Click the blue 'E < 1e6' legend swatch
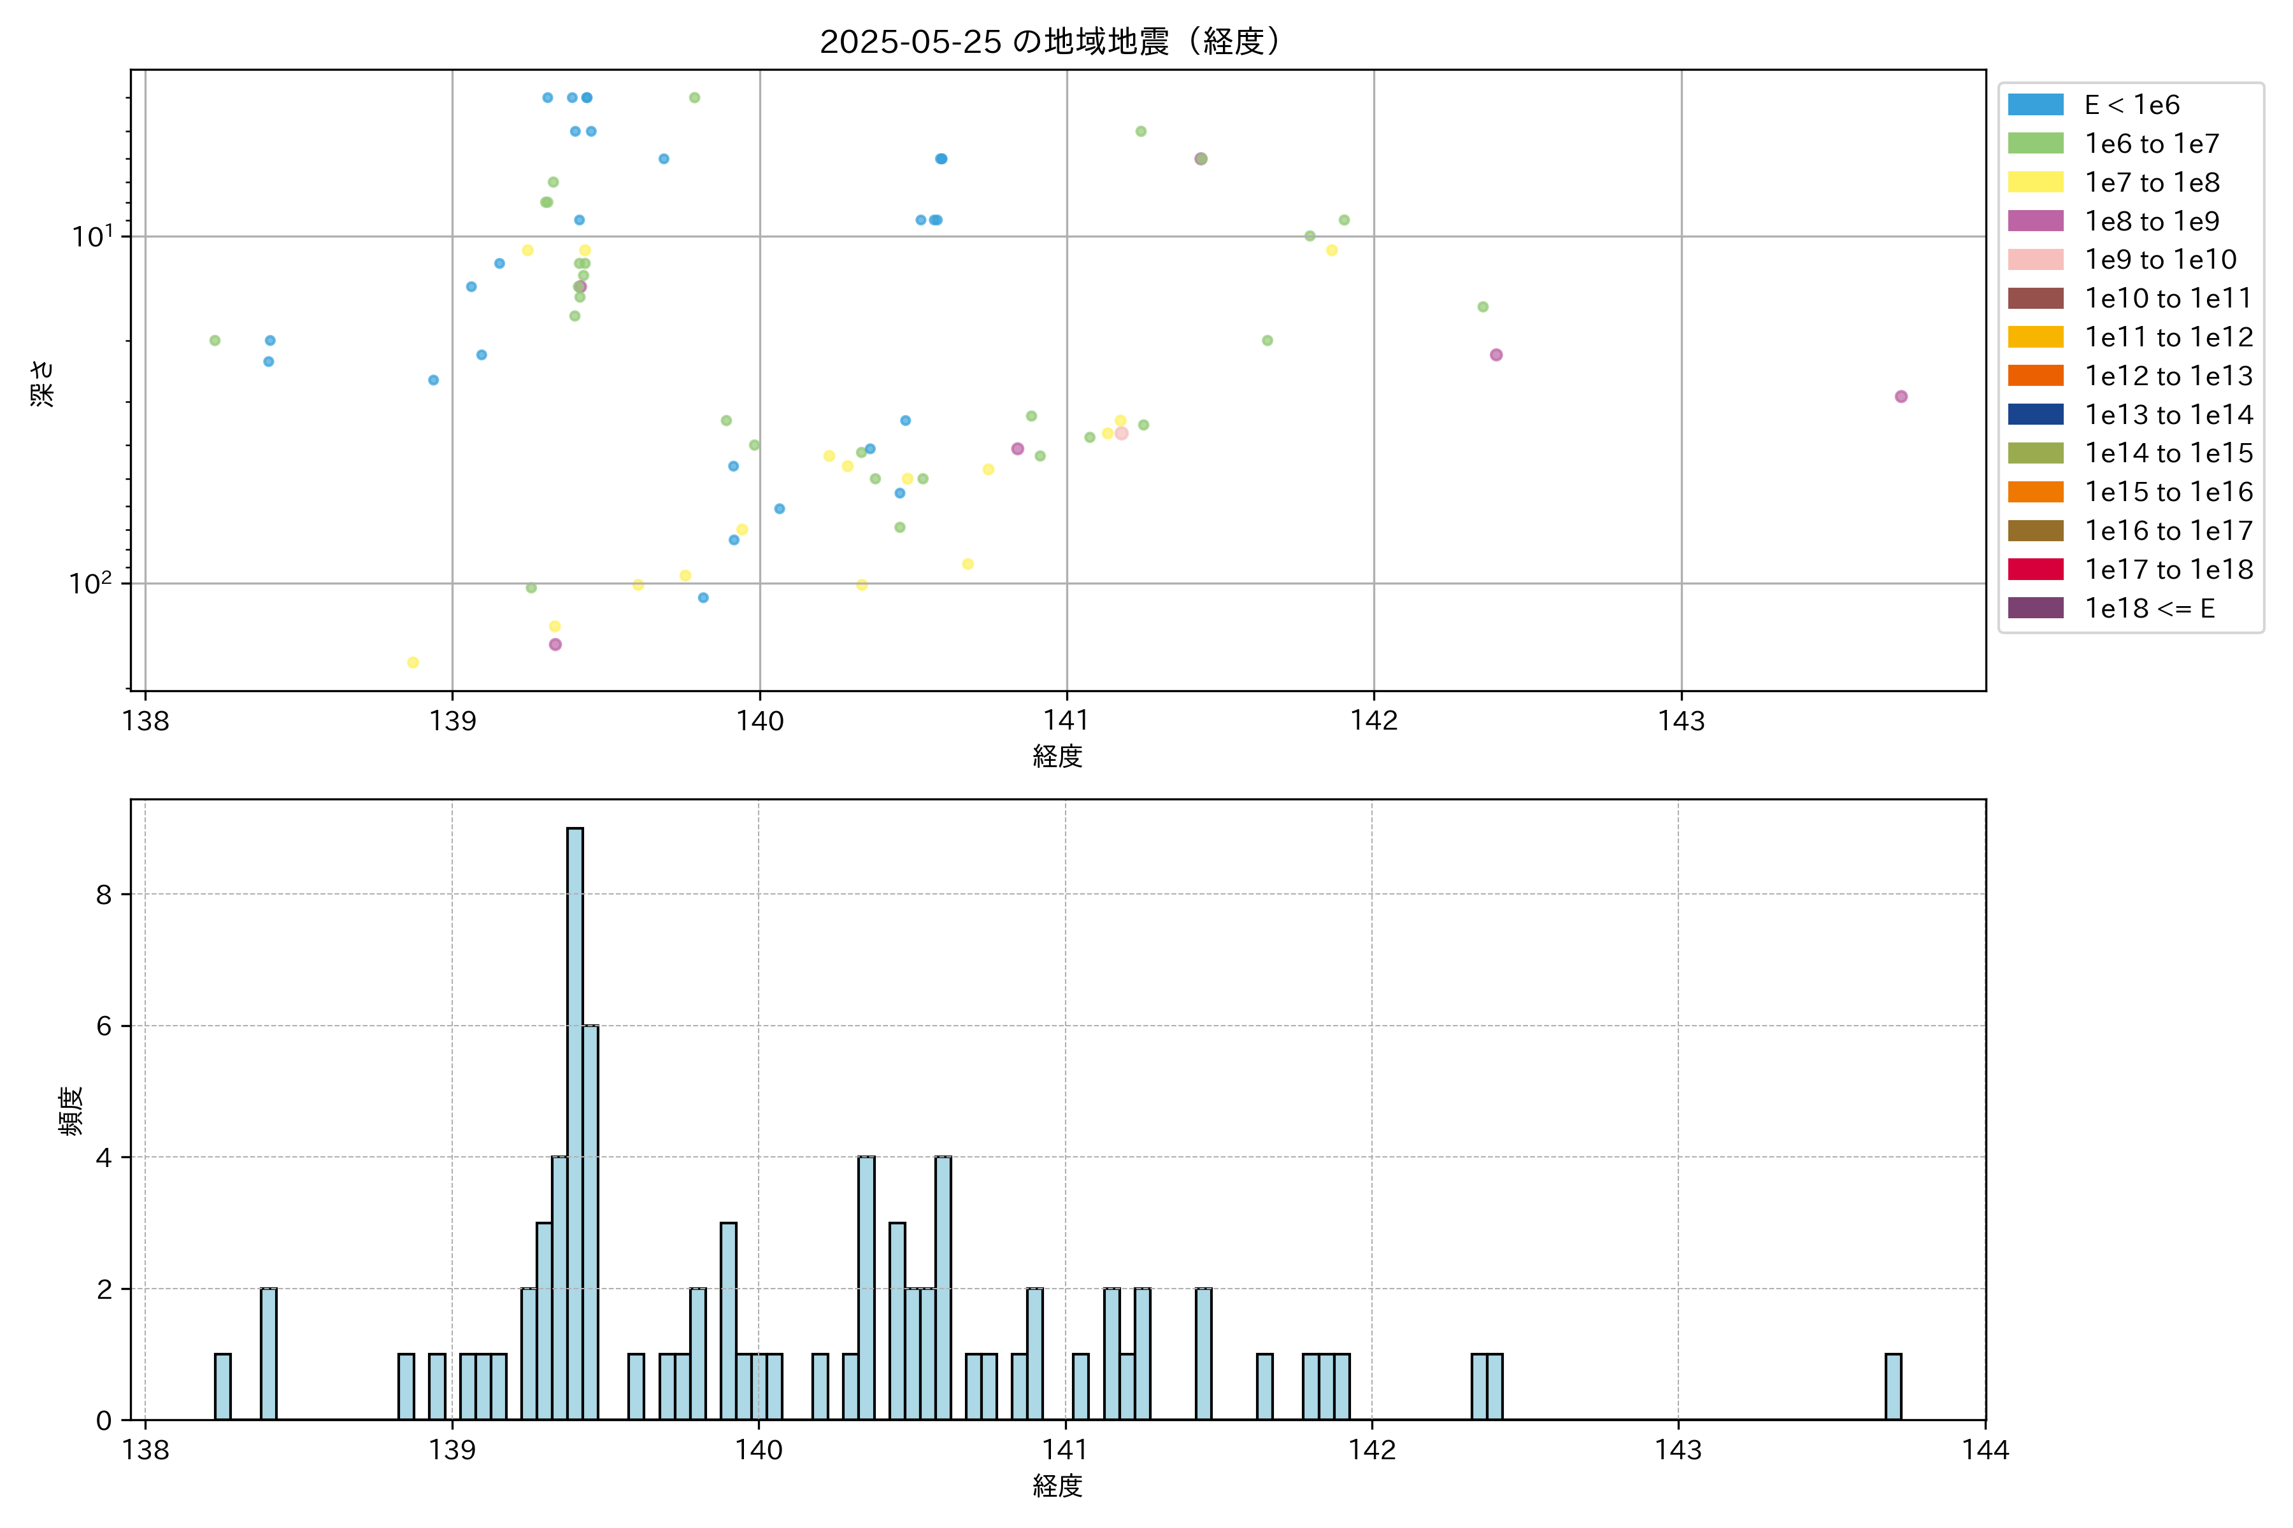2293x1528 pixels. click(x=2034, y=105)
